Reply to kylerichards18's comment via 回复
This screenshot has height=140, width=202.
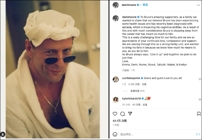tap(145, 105)
